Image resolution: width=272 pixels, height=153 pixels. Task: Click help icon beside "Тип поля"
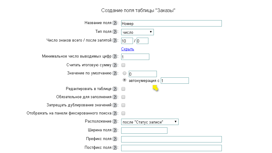coord(115,32)
